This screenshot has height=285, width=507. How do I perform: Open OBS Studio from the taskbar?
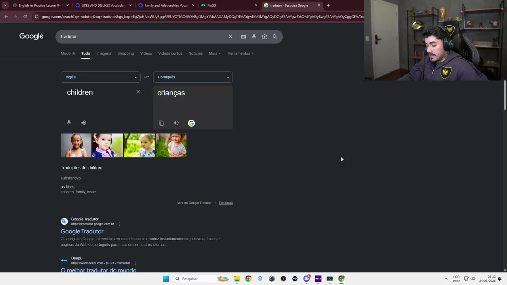[x=283, y=279]
